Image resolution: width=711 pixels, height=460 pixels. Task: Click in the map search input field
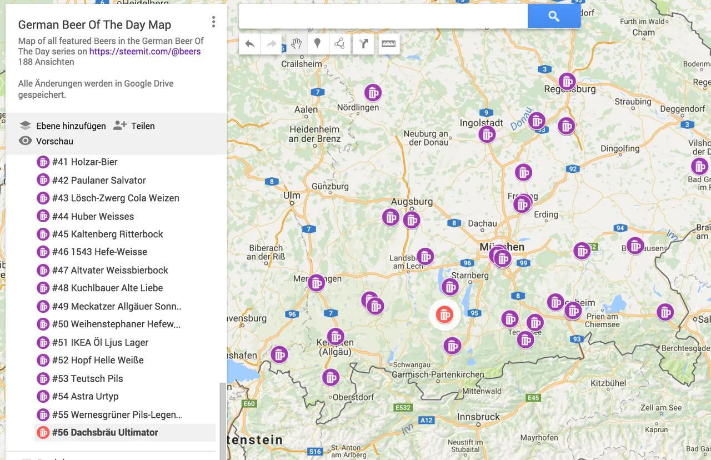[x=383, y=17]
